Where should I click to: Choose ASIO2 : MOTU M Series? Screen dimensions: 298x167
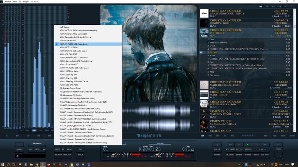pyautogui.click(x=88, y=71)
